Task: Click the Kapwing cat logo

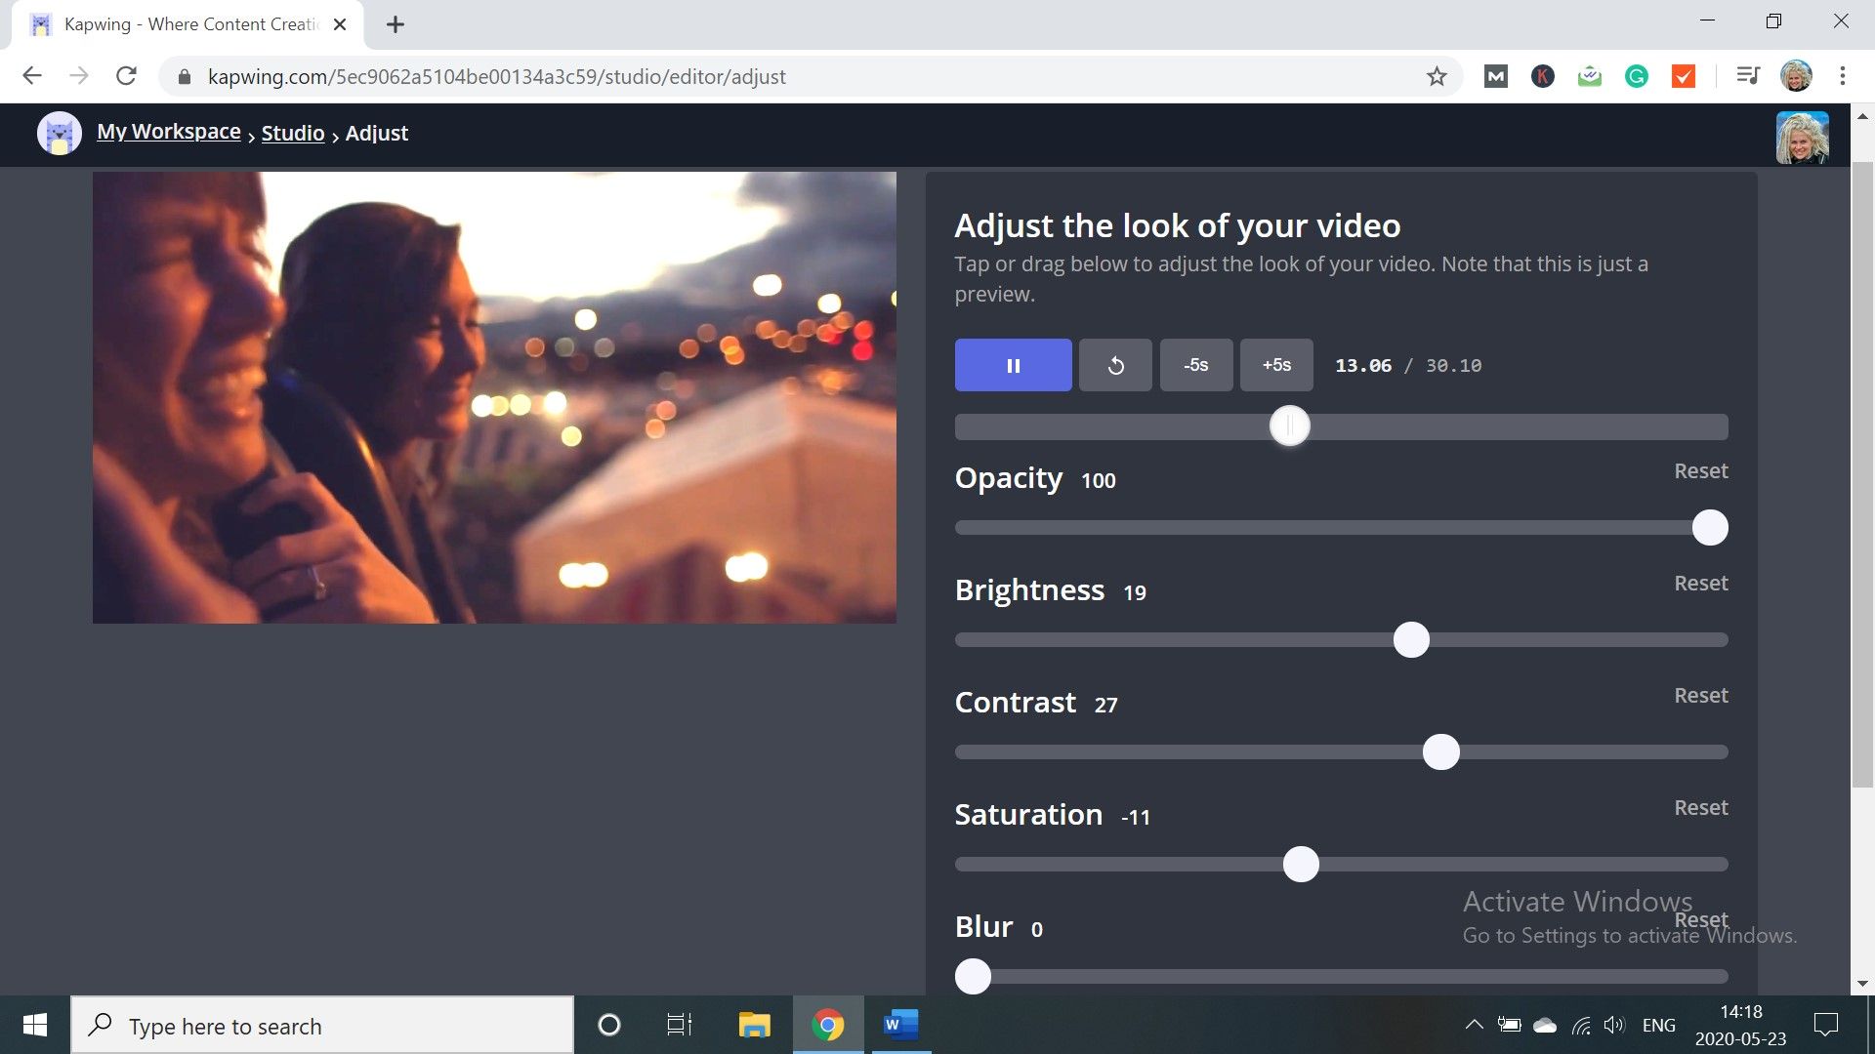Action: coord(59,134)
